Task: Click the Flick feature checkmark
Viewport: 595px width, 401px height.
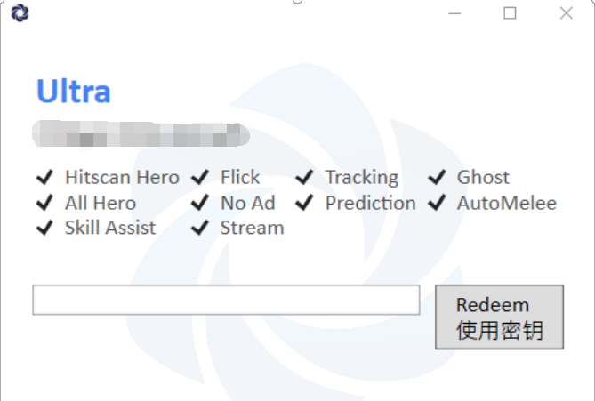Action: 200,178
